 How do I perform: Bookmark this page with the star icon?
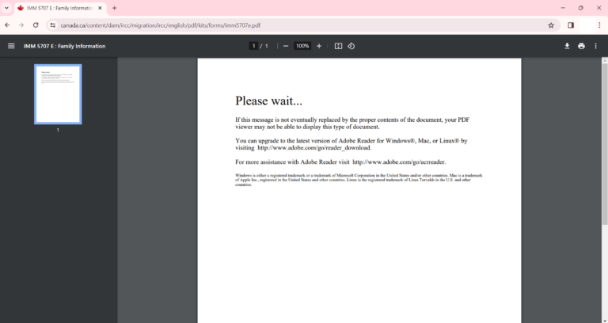coord(551,25)
